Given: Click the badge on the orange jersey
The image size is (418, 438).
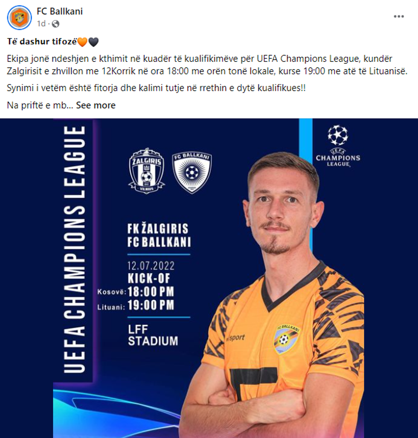Looking at the screenshot, I should click(x=285, y=339).
